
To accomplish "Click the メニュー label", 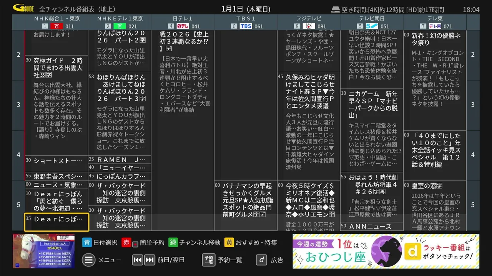I will click(x=110, y=260).
